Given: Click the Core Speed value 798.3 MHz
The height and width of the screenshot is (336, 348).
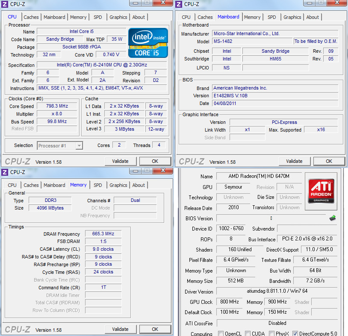Looking at the screenshot, I should pyautogui.click(x=57, y=106).
